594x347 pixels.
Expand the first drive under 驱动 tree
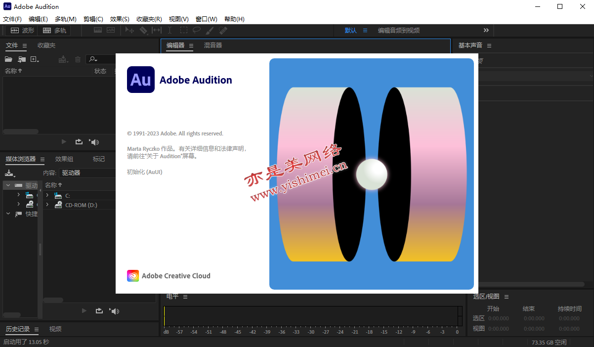click(19, 195)
